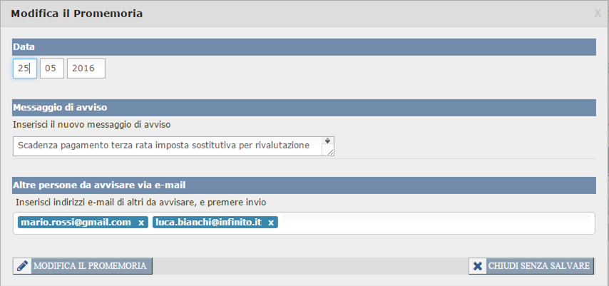
Task: Select the mario.rossi@gmail.com address label
Action: pyautogui.click(x=76, y=223)
